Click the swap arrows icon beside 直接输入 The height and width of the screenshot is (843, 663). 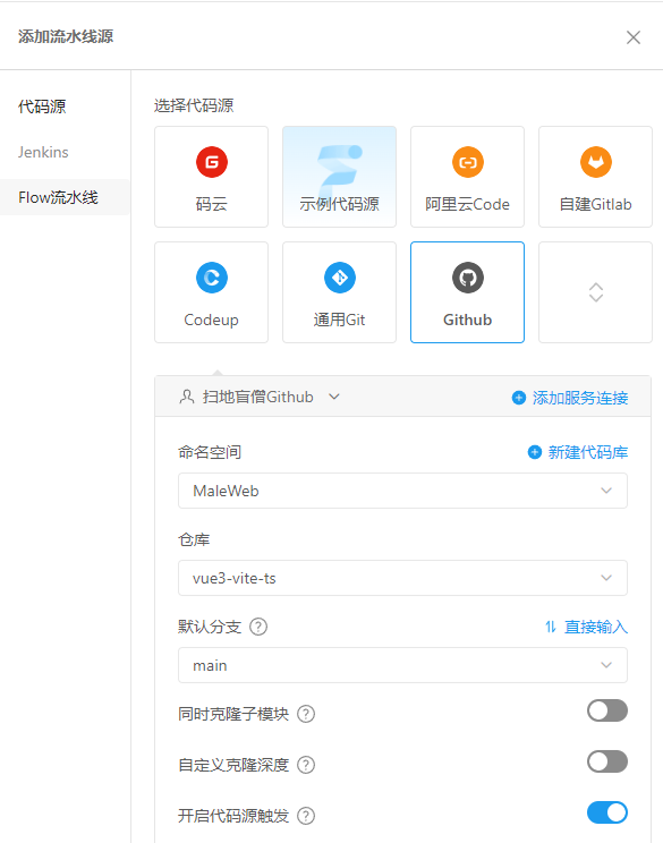pyautogui.click(x=550, y=627)
